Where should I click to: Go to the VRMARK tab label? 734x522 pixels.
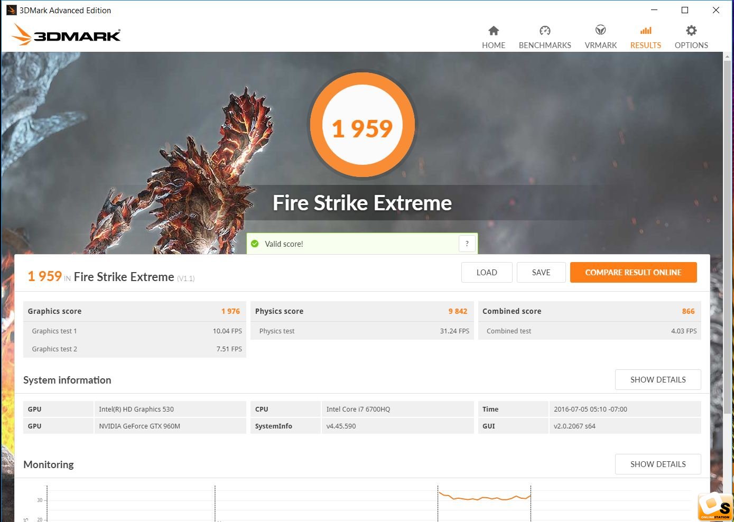pyautogui.click(x=601, y=45)
